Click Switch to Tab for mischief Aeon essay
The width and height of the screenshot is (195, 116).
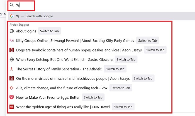coord(143,78)
